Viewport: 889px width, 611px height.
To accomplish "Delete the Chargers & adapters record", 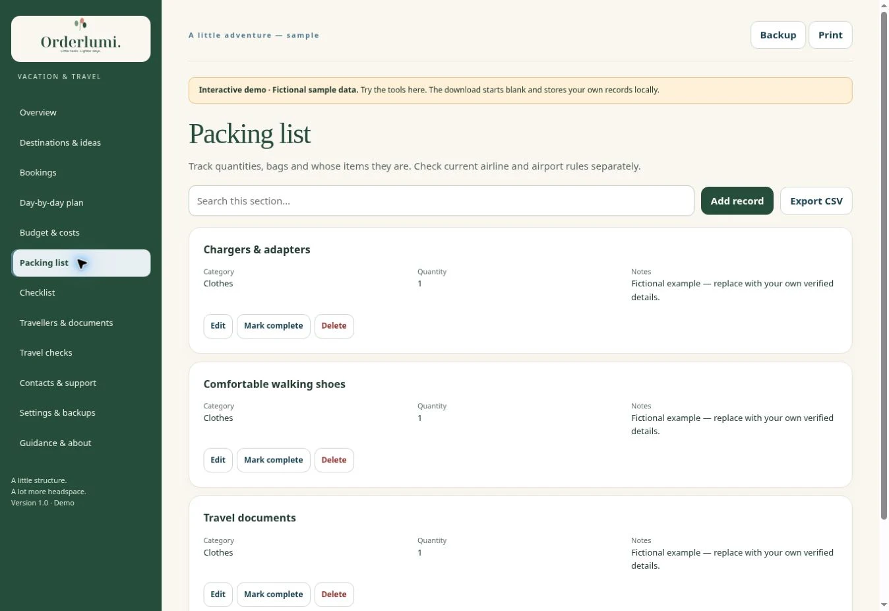I will [334, 326].
